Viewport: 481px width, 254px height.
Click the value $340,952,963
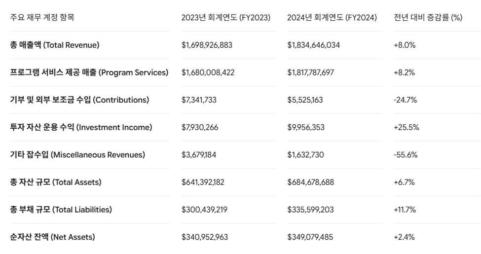[x=205, y=237]
